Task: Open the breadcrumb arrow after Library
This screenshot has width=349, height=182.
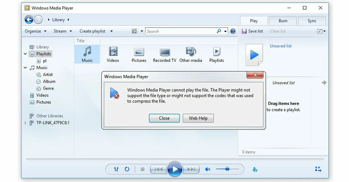Action: coord(69,20)
